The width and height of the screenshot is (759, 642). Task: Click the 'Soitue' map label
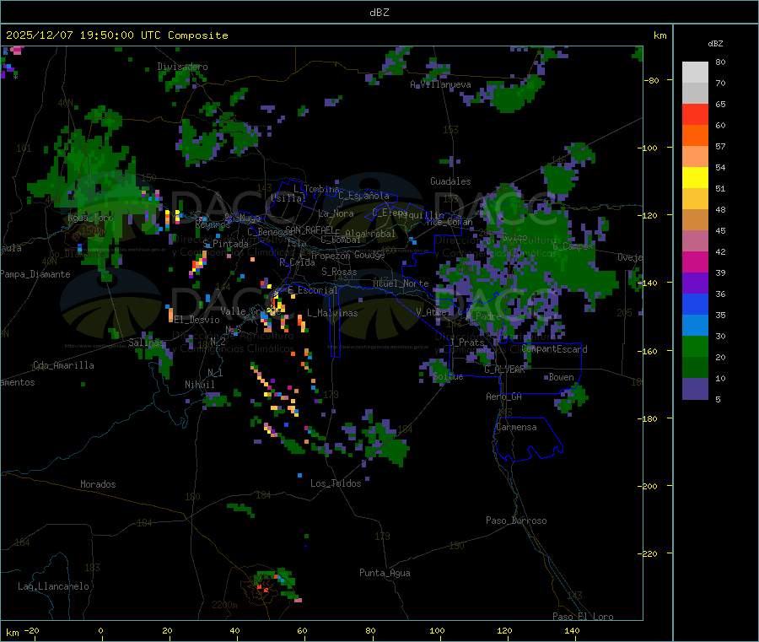coord(448,376)
